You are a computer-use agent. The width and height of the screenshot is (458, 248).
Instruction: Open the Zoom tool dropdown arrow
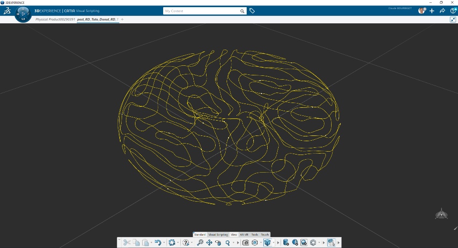233,242
